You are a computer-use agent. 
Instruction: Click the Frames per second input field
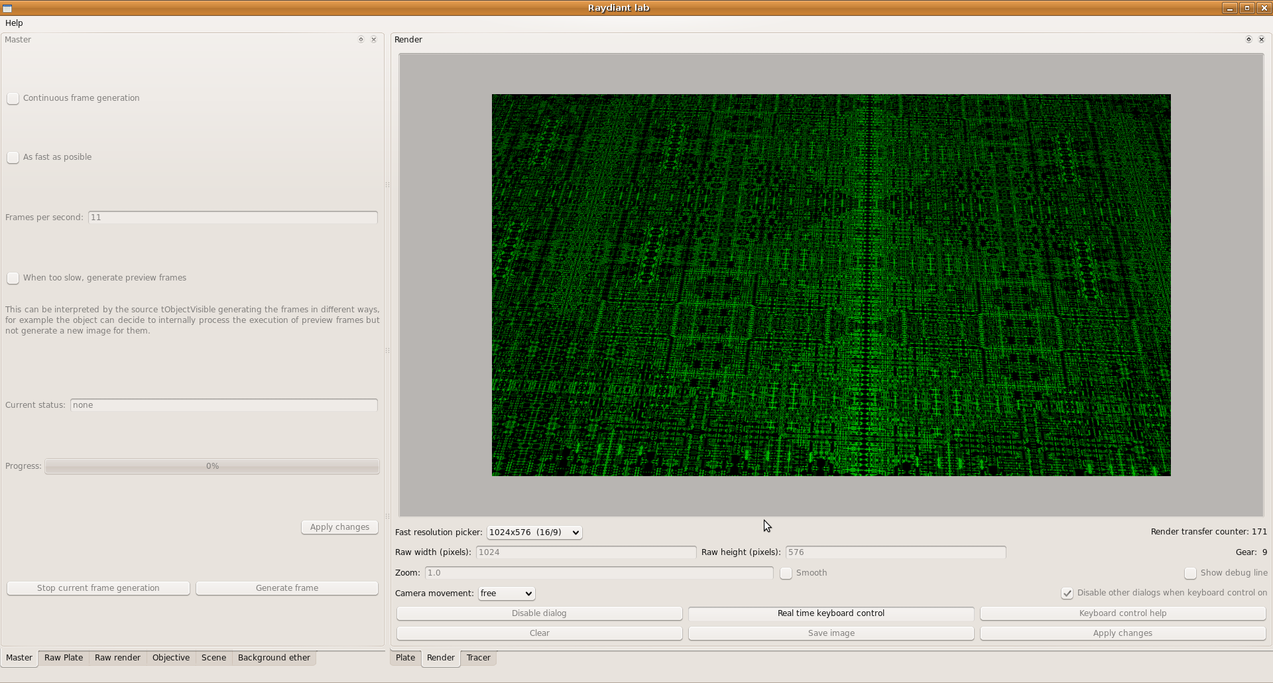coord(233,217)
